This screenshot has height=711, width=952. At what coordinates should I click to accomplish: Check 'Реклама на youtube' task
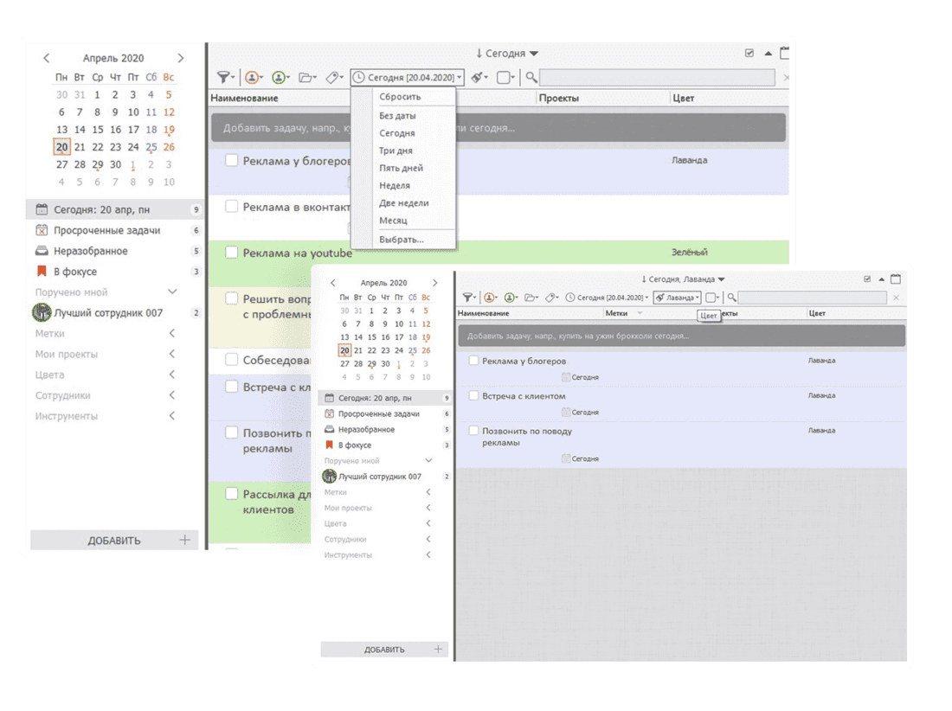[x=231, y=253]
